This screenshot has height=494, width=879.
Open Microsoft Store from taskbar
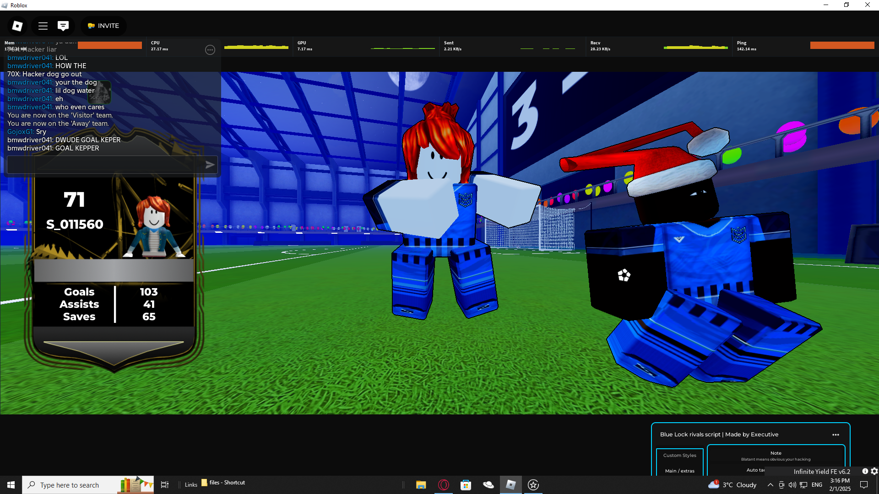click(x=466, y=485)
